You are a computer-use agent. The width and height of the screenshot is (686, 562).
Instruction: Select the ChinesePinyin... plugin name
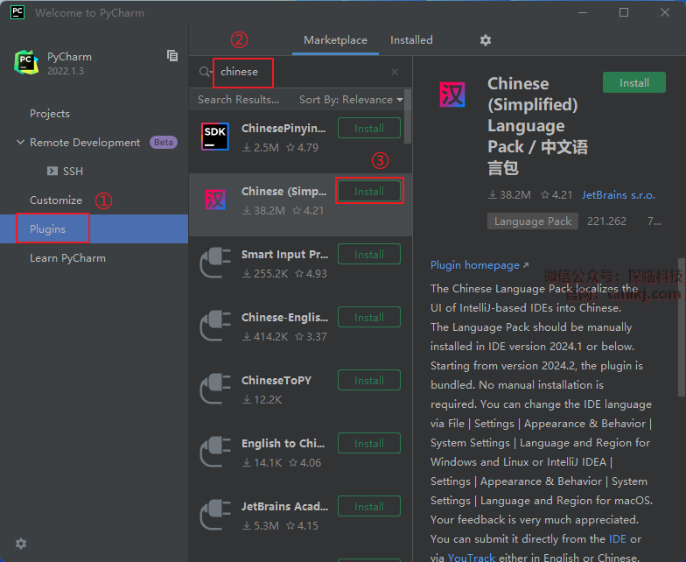(x=283, y=128)
